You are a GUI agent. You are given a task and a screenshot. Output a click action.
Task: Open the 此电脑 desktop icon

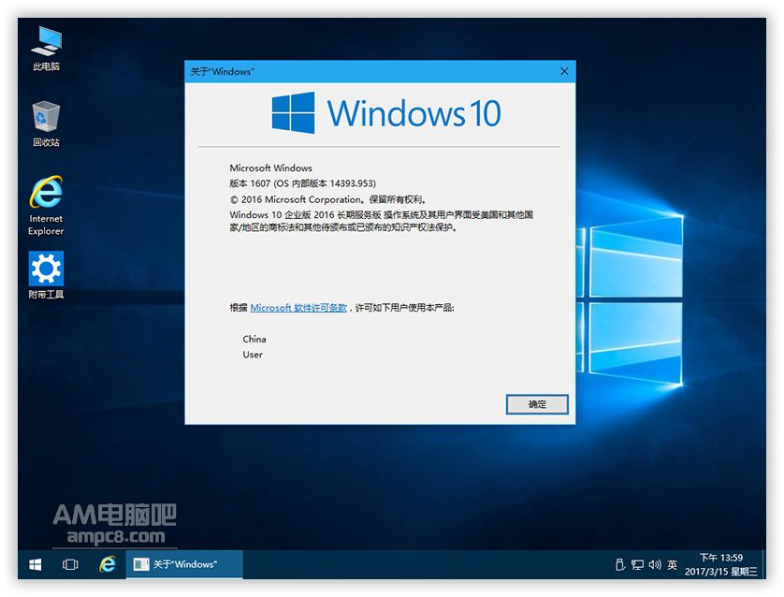click(x=46, y=49)
